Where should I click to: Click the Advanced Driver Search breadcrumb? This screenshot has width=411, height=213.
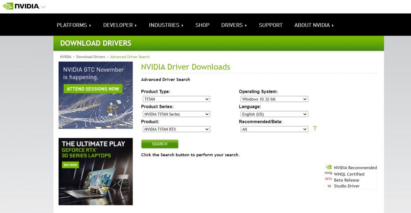[130, 57]
